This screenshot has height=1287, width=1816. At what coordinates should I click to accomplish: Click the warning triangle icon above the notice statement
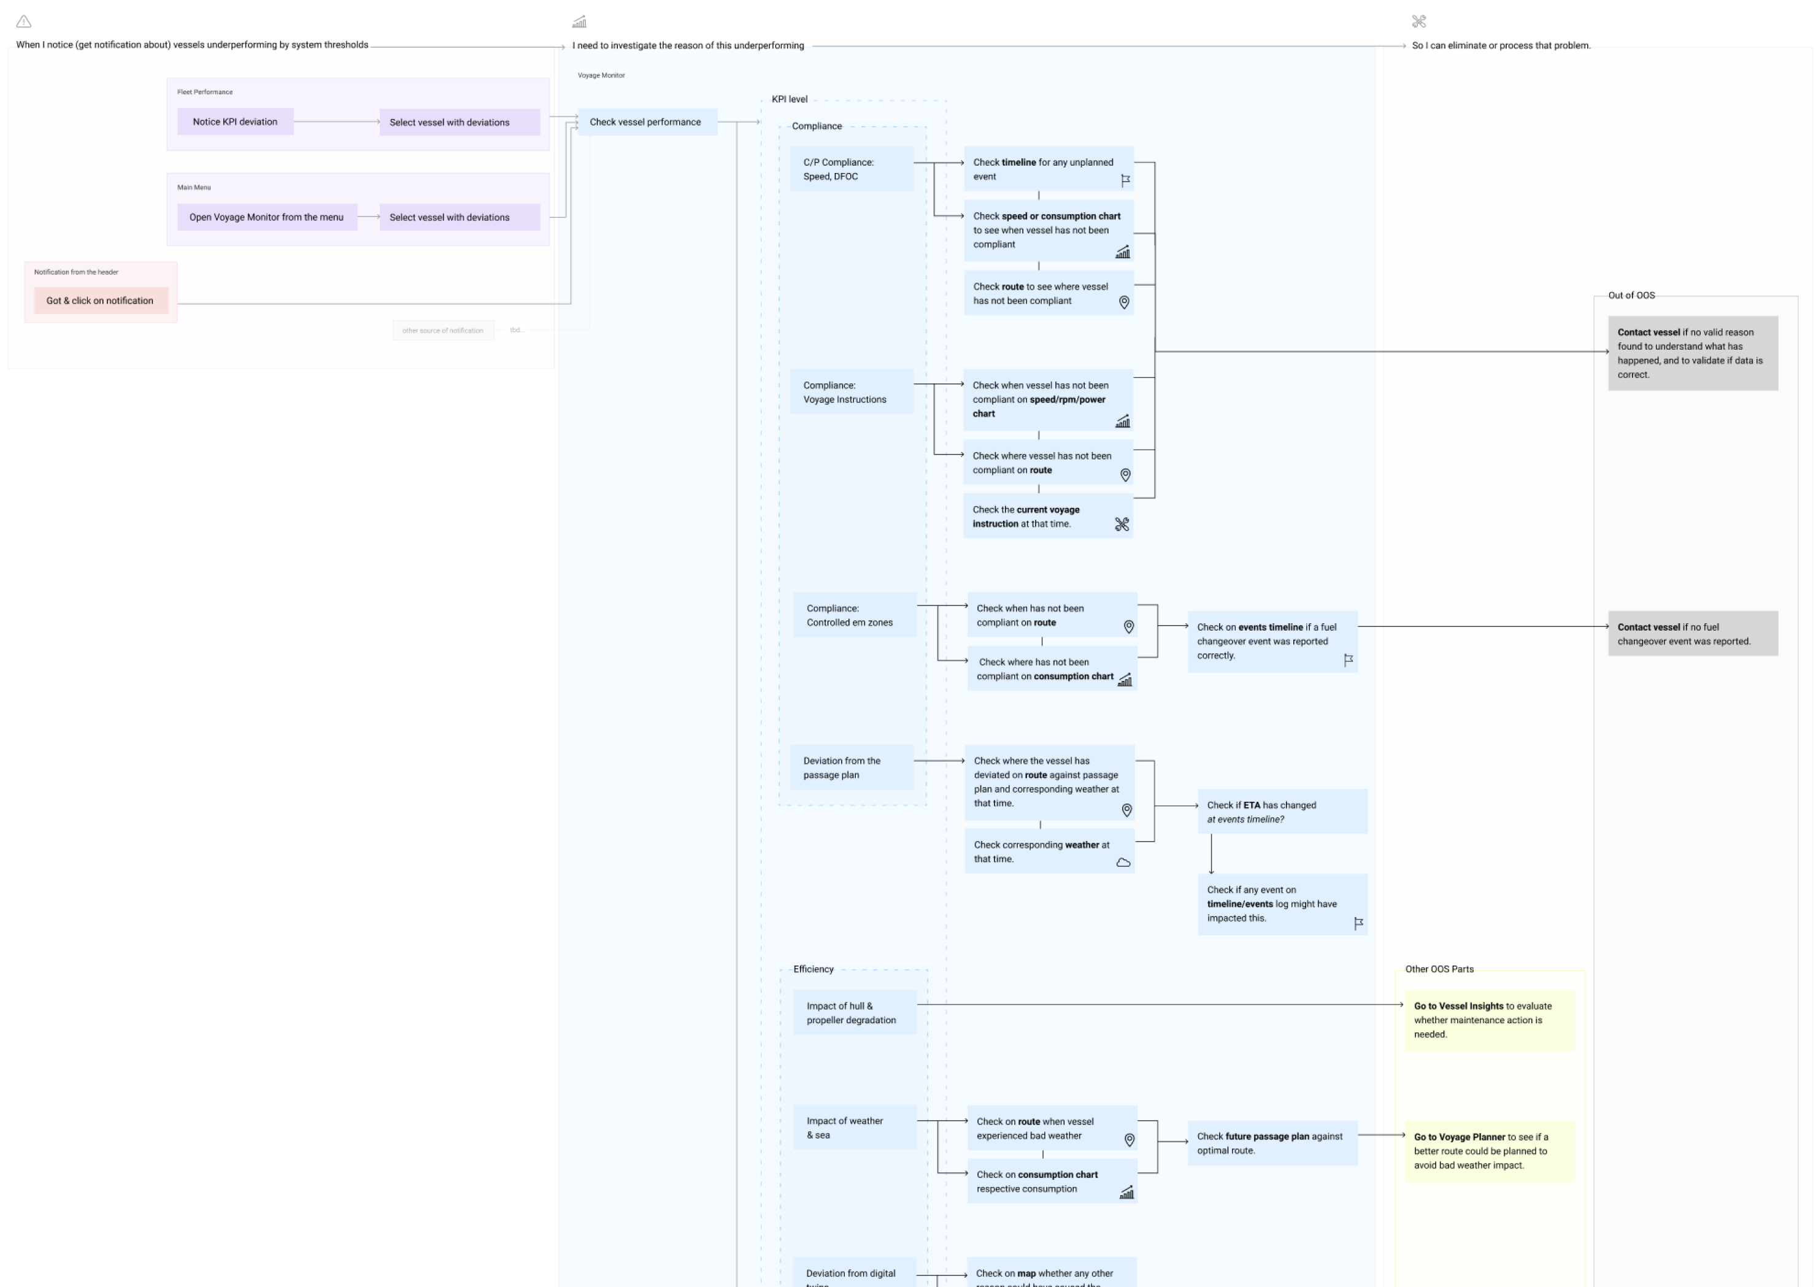(24, 21)
